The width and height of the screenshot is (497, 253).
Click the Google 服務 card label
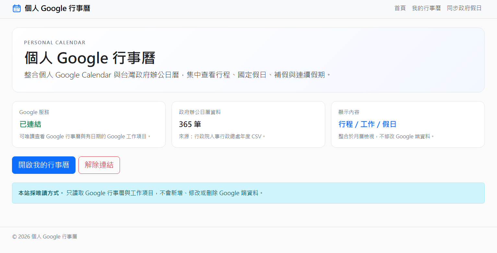34,112
